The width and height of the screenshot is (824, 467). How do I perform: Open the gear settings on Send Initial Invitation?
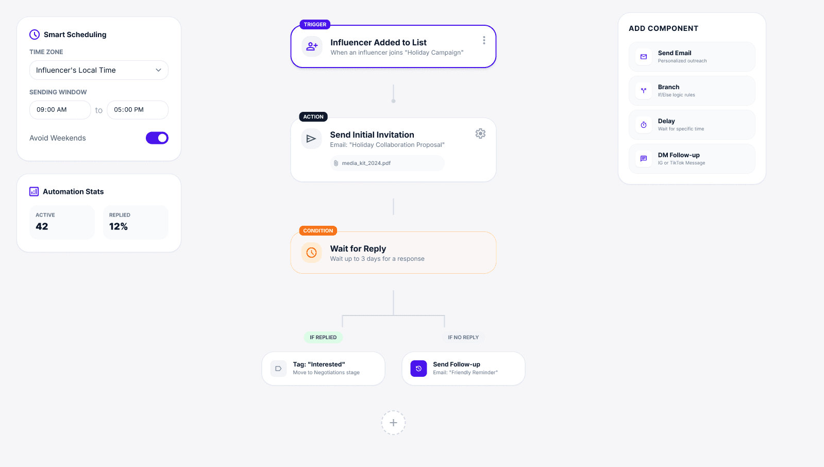pyautogui.click(x=480, y=134)
